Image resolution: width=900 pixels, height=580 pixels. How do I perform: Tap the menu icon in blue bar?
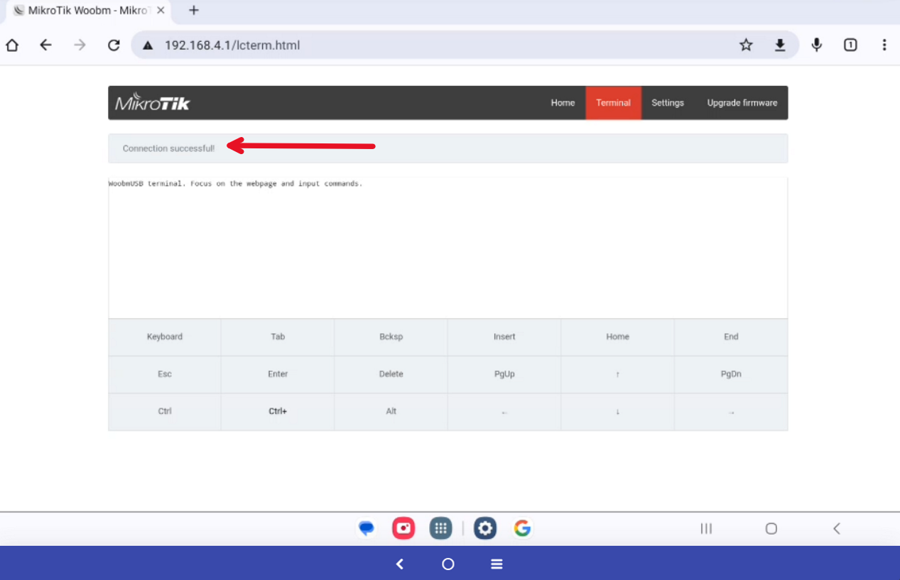click(x=497, y=564)
